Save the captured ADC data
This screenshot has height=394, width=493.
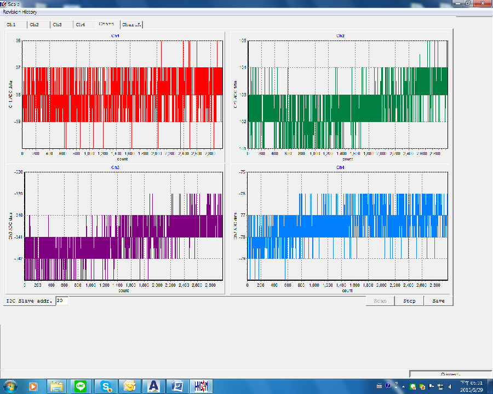pos(438,301)
